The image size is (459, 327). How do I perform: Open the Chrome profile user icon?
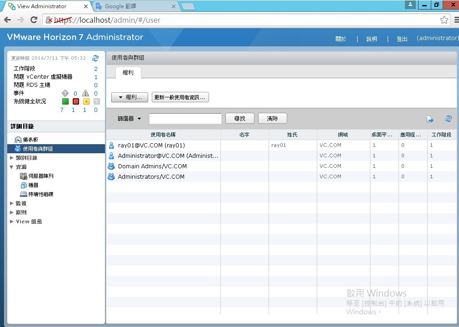point(410,5)
